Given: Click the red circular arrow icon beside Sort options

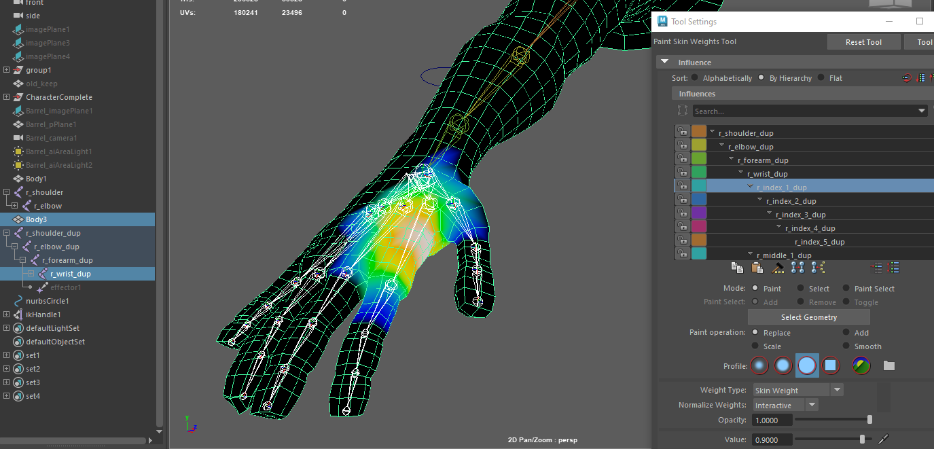Looking at the screenshot, I should pos(907,78).
